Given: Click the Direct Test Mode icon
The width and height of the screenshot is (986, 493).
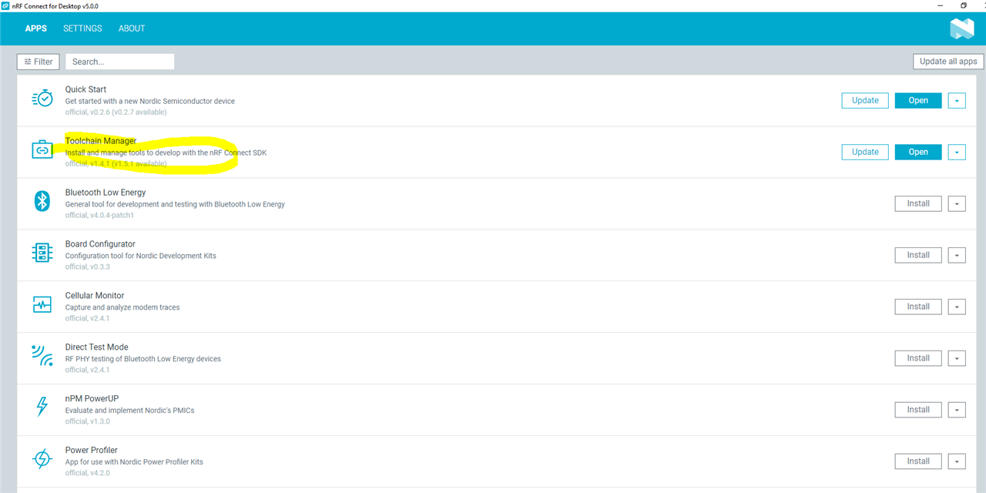Looking at the screenshot, I should pyautogui.click(x=42, y=355).
